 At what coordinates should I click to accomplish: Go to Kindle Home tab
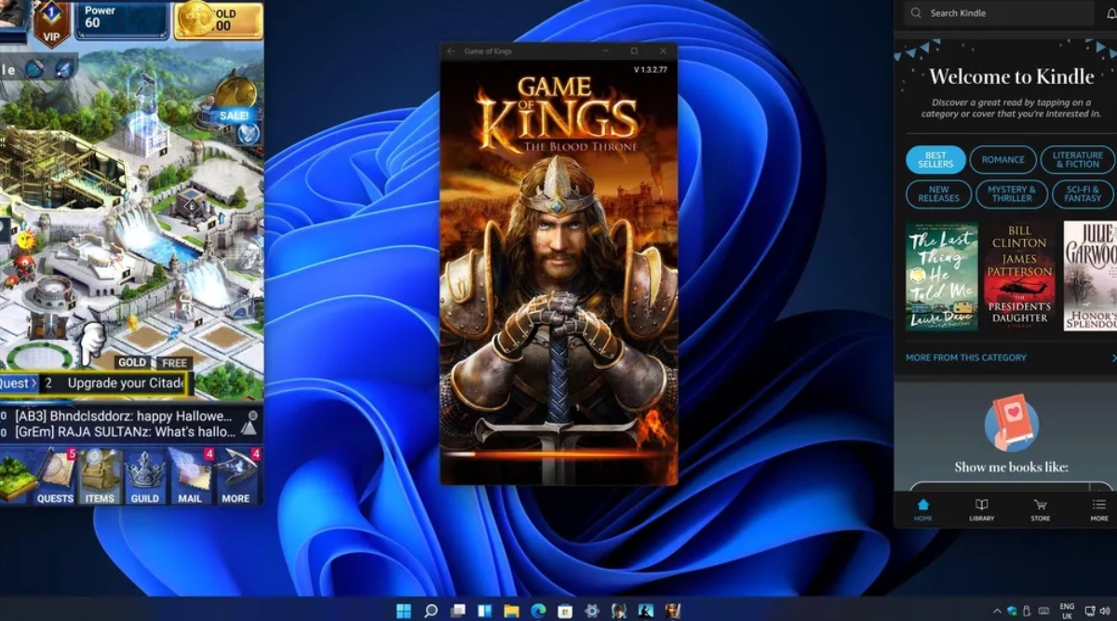(x=922, y=509)
